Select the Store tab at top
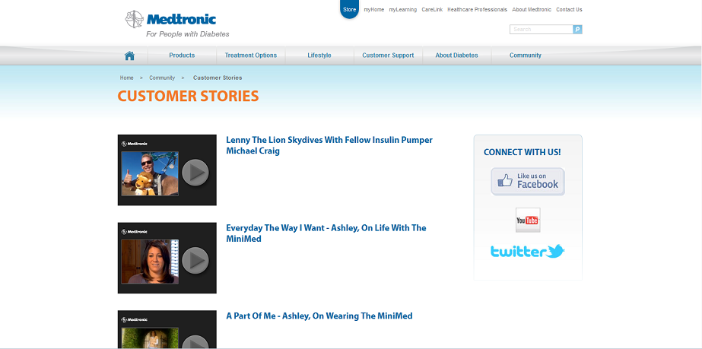 click(350, 9)
